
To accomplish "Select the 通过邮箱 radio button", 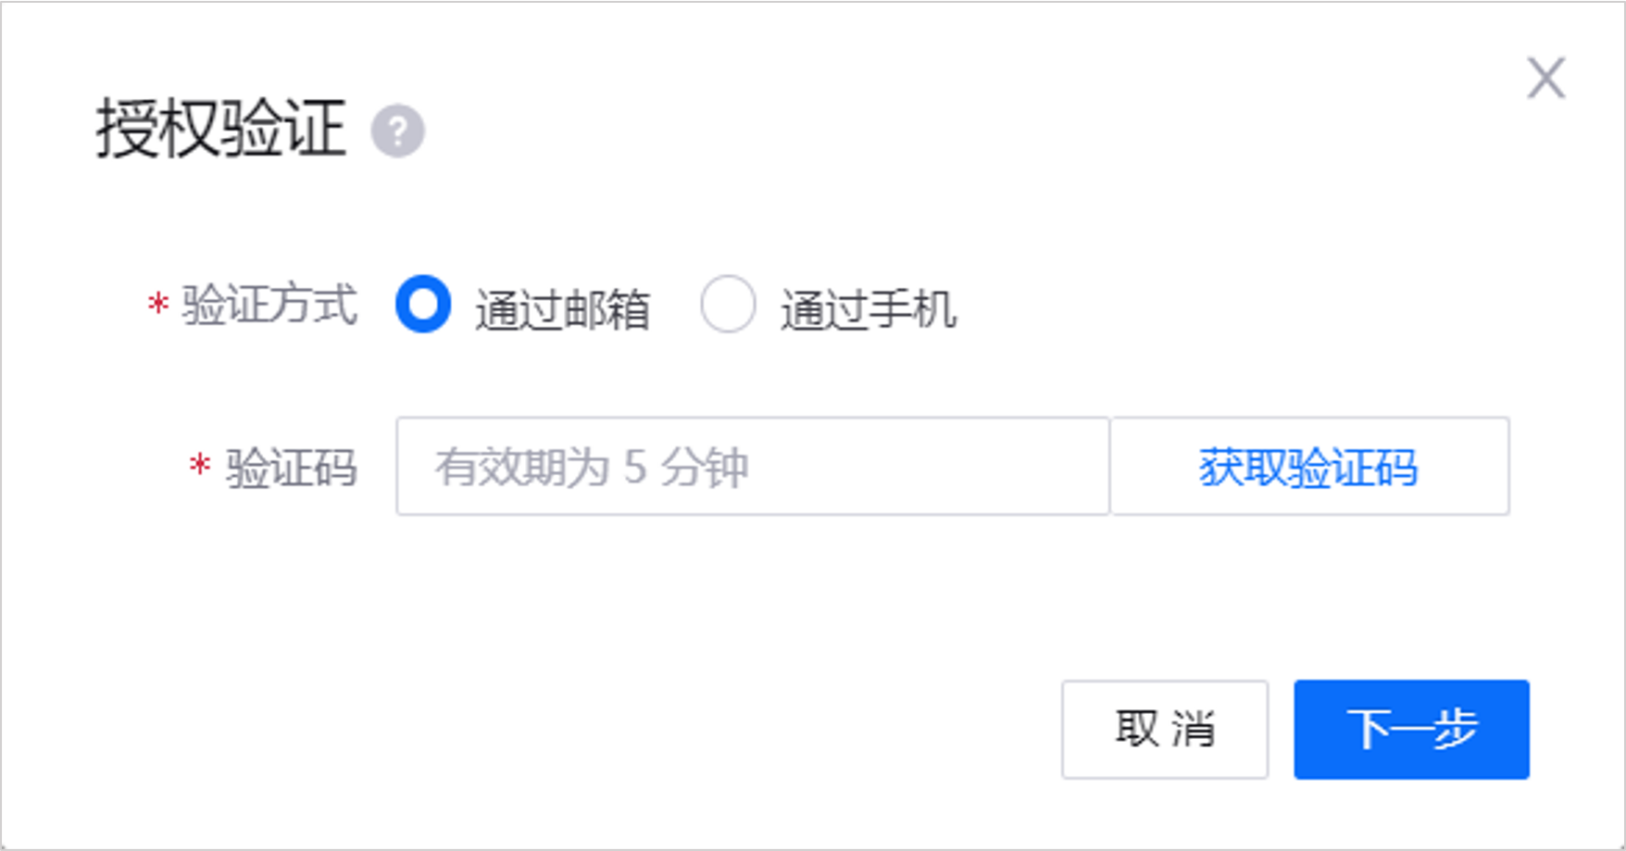I will 423,305.
